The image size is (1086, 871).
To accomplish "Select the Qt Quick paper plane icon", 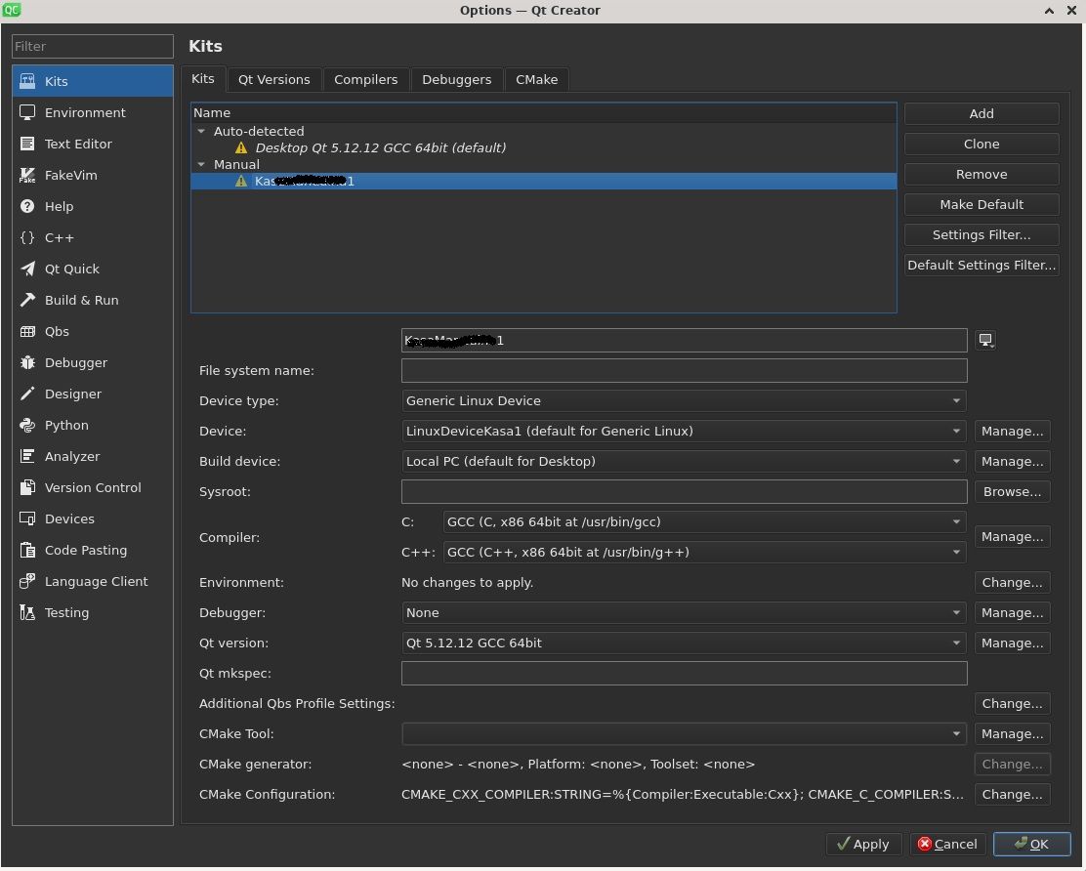I will tap(27, 269).
